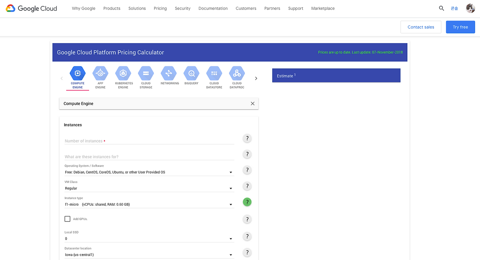Viewport: 480px width, 260px height.
Task: Open the Pricing menu
Action: [160, 8]
